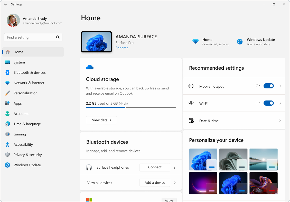The image size is (290, 202).
Task: Expand Wi-Fi settings chevron
Action: [x=280, y=103]
